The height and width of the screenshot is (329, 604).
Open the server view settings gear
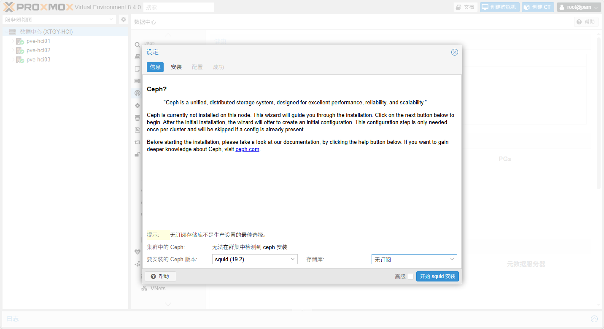coord(124,19)
